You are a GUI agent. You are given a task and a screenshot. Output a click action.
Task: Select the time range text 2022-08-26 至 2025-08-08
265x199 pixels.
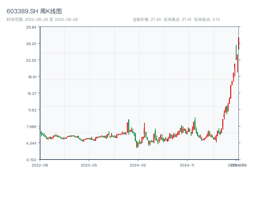point(51,20)
